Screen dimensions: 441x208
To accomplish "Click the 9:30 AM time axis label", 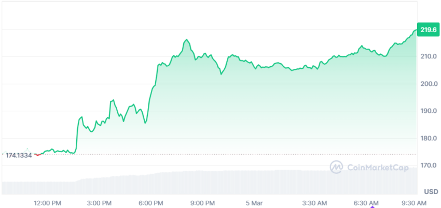I will (x=413, y=203).
